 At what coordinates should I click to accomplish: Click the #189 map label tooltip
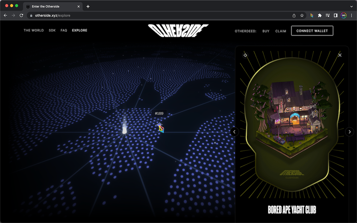click(x=159, y=113)
